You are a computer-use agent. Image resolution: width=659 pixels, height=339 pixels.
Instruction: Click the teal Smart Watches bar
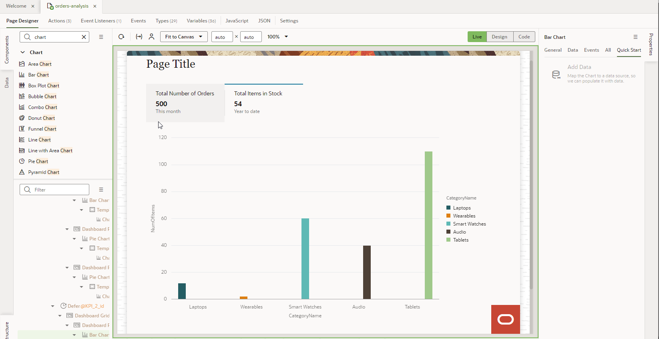tap(305, 258)
